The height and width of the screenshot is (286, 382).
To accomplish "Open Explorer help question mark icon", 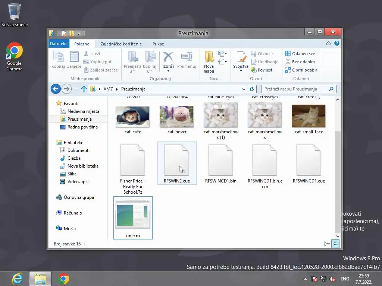I will pos(337,43).
